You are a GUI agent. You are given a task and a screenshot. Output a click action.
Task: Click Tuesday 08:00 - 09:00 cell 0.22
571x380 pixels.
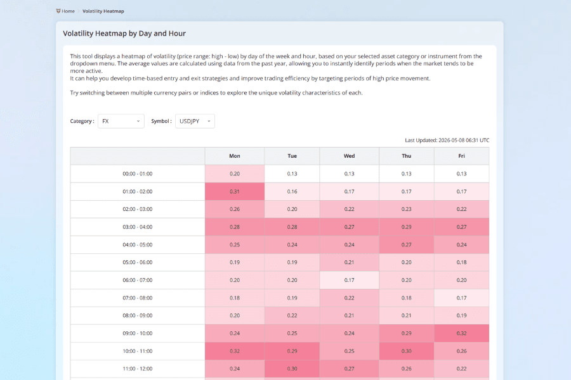(292, 315)
